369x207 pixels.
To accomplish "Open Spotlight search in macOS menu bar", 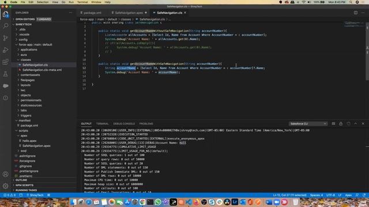I will tap(351, 2).
